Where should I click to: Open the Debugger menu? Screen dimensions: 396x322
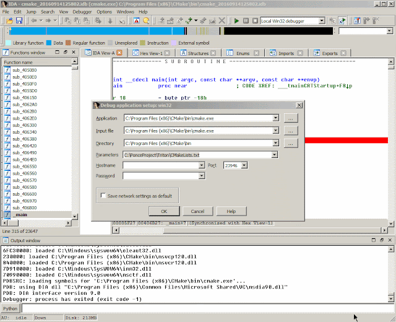[x=82, y=12]
